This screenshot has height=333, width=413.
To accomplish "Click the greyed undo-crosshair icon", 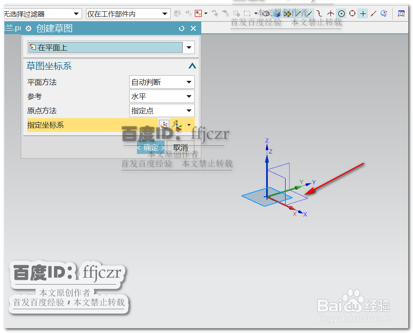I will coord(216,13).
